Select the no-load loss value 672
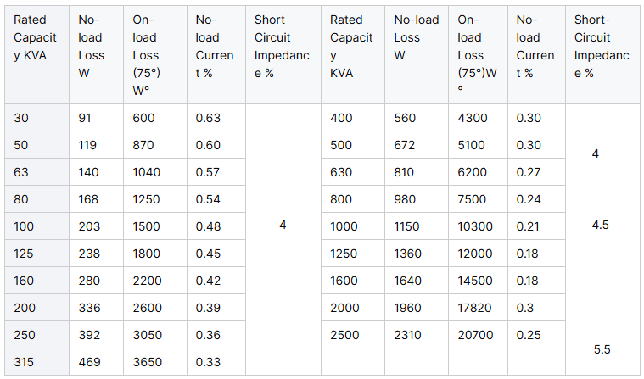Screen dimensions: 644x379 406,145
